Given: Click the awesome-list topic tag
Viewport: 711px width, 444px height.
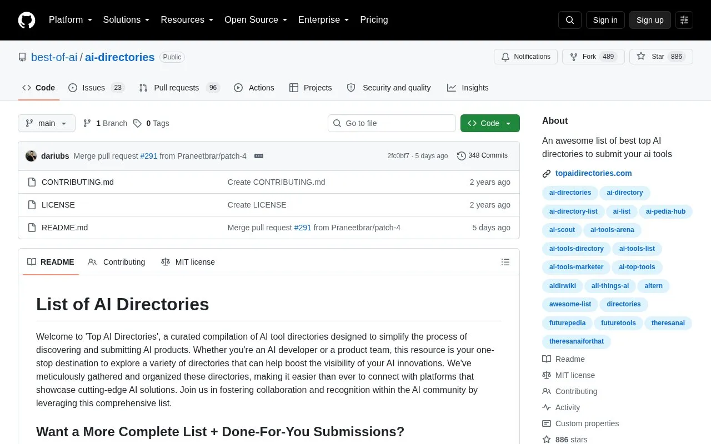Looking at the screenshot, I should (570, 304).
